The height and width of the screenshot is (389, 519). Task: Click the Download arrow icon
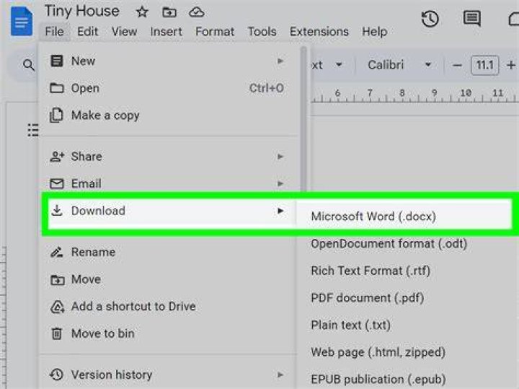[x=57, y=210]
